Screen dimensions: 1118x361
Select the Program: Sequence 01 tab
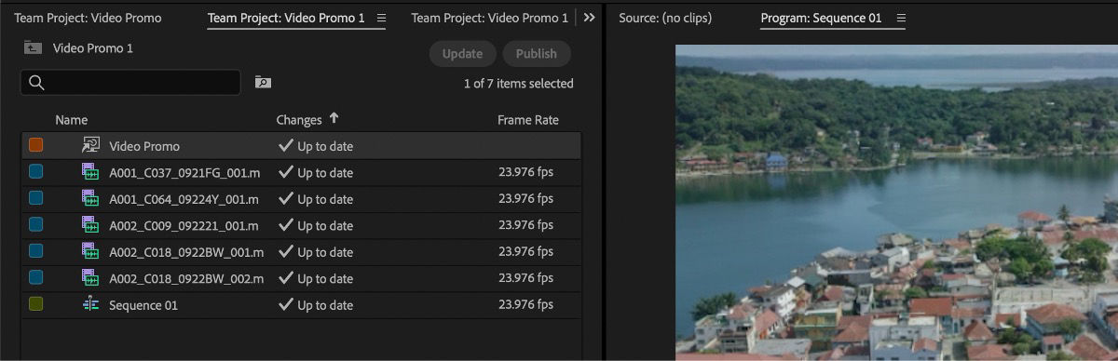pyautogui.click(x=821, y=18)
